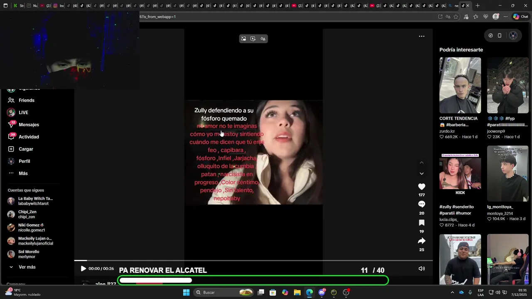
Task: Click the first floating video overlay icon
Action: click(x=244, y=39)
